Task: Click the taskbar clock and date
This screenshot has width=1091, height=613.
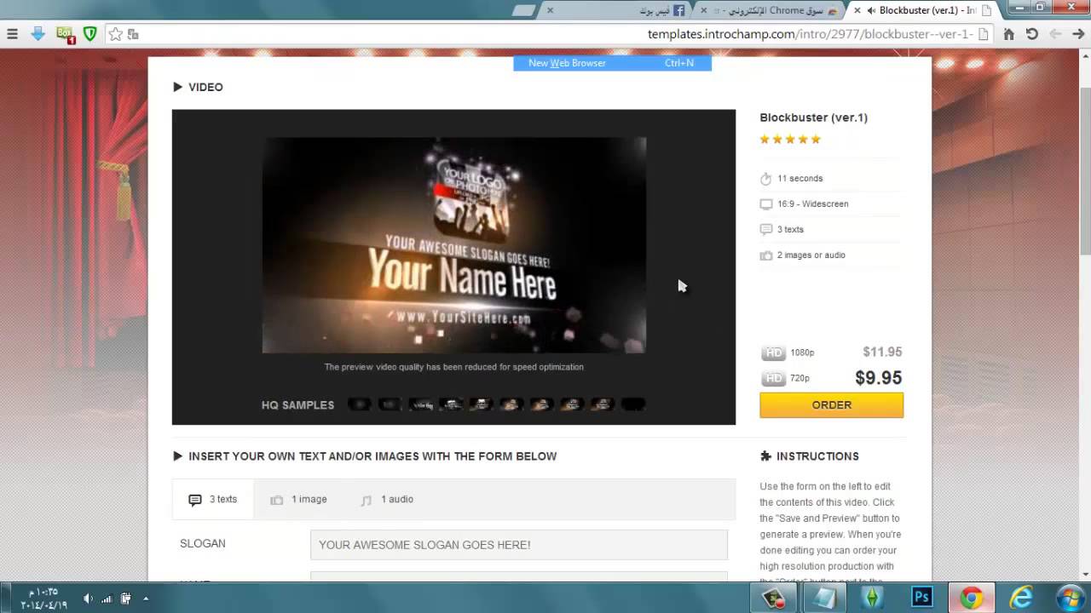Action: click(x=43, y=598)
